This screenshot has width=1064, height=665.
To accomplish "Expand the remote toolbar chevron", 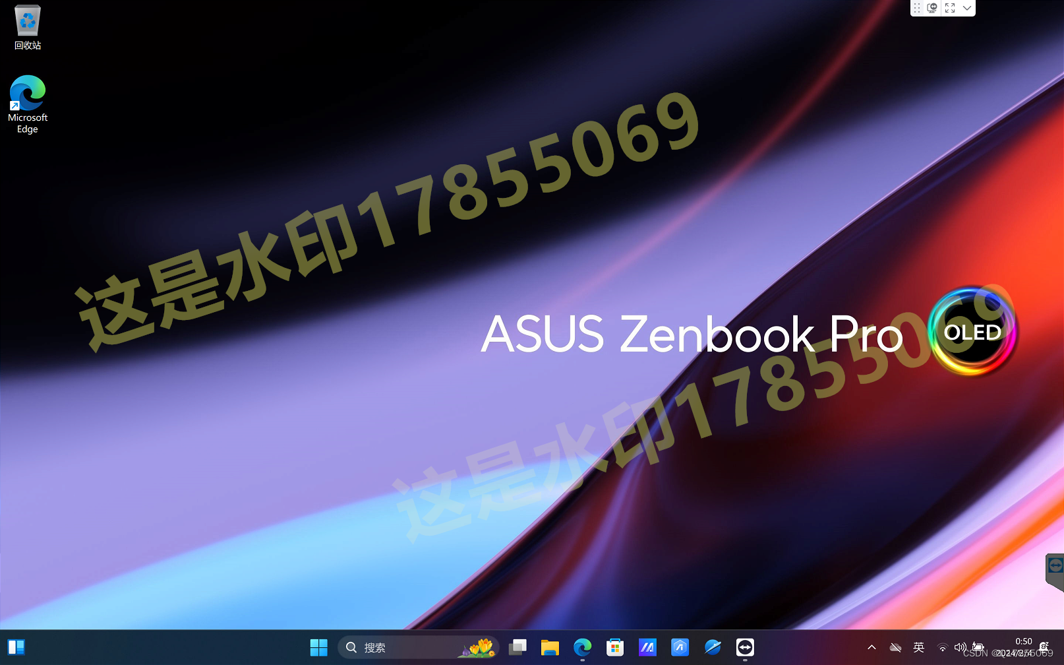I will point(967,8).
